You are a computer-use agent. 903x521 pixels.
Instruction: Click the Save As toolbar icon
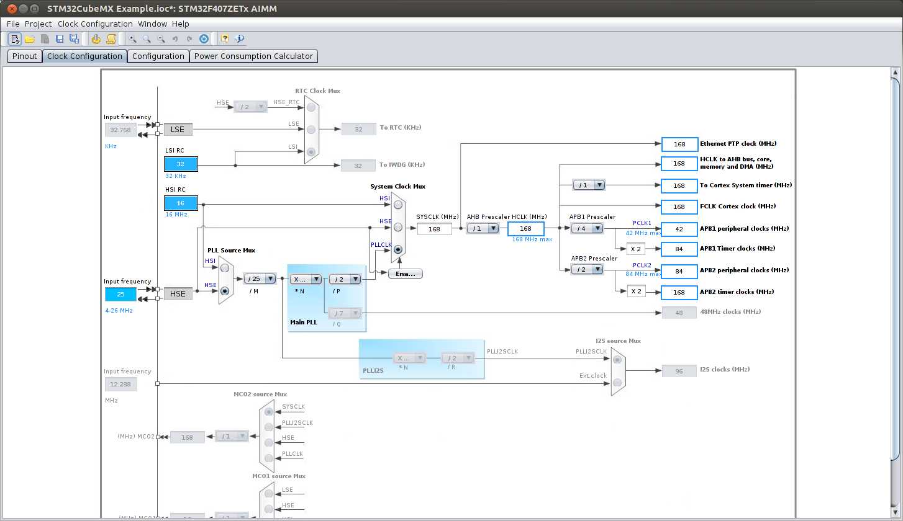74,39
